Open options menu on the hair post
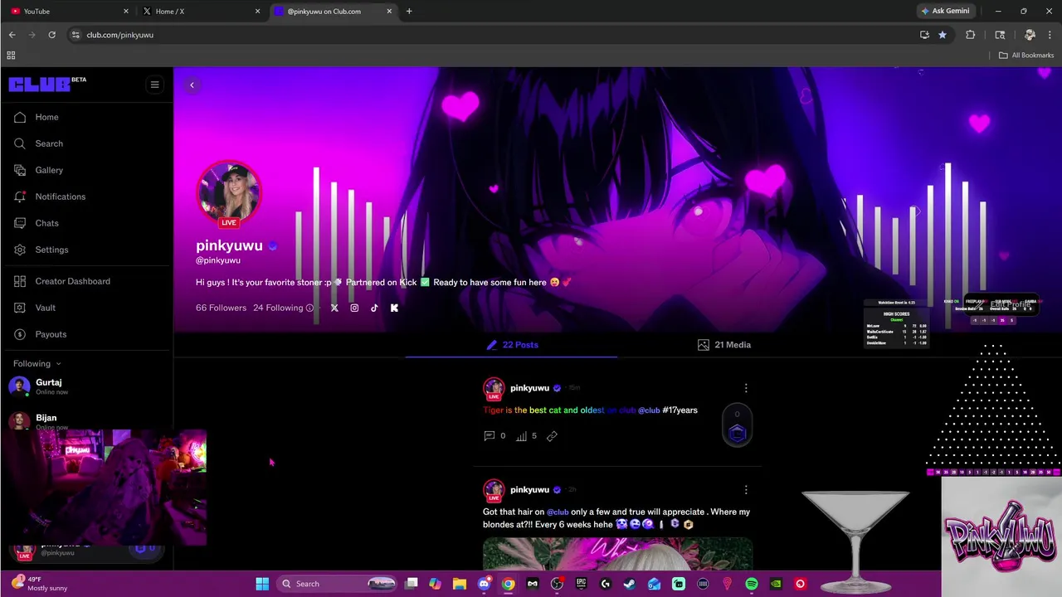 746,490
